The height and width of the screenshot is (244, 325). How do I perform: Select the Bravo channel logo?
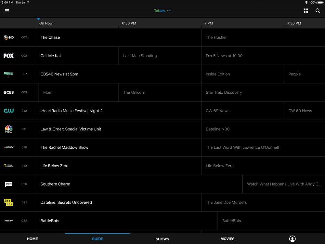click(9, 184)
